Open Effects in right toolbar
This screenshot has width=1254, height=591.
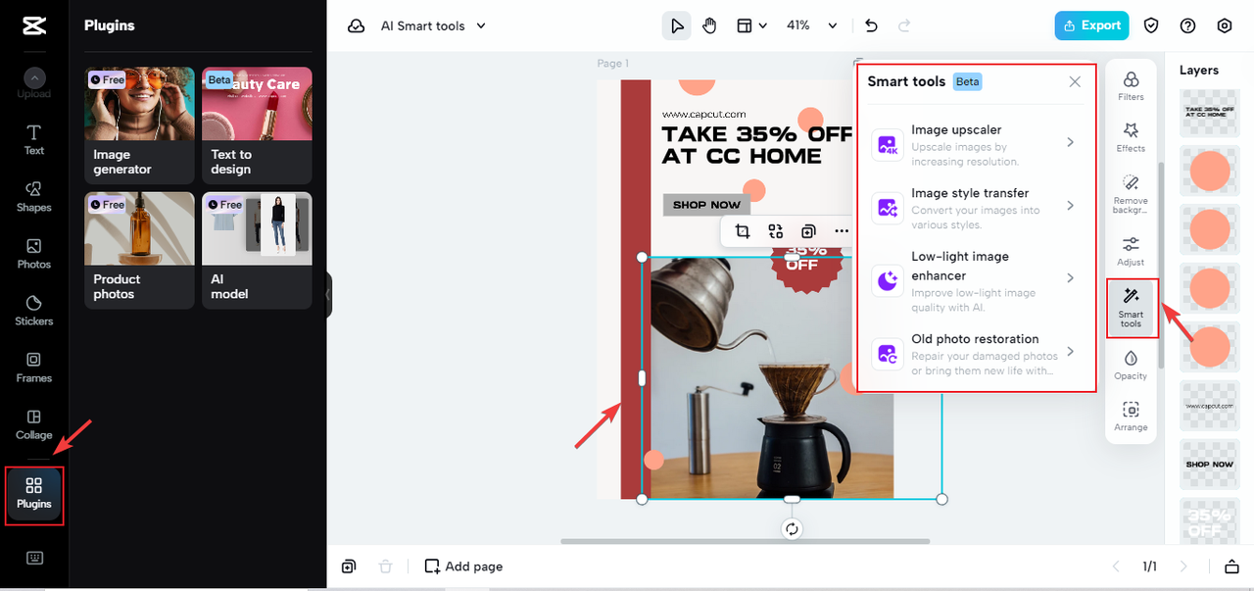point(1131,137)
